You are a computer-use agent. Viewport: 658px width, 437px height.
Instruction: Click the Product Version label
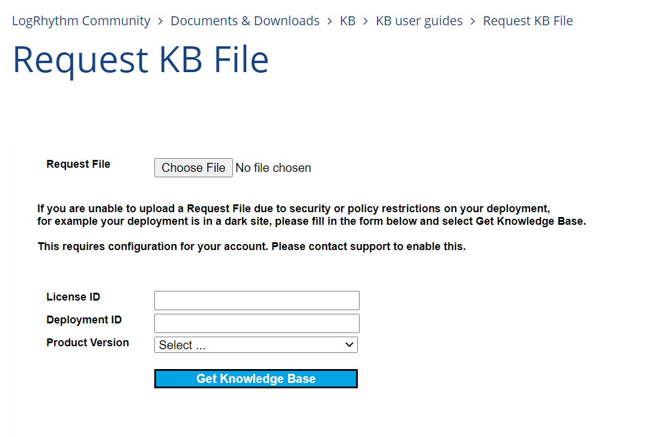tap(88, 343)
